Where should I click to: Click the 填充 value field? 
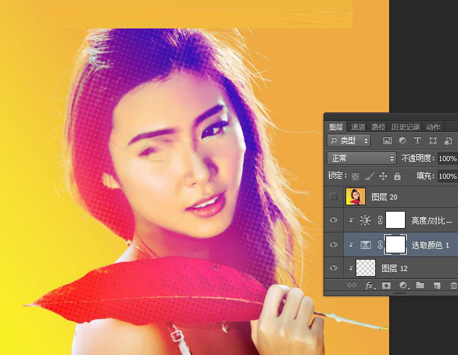(x=447, y=176)
